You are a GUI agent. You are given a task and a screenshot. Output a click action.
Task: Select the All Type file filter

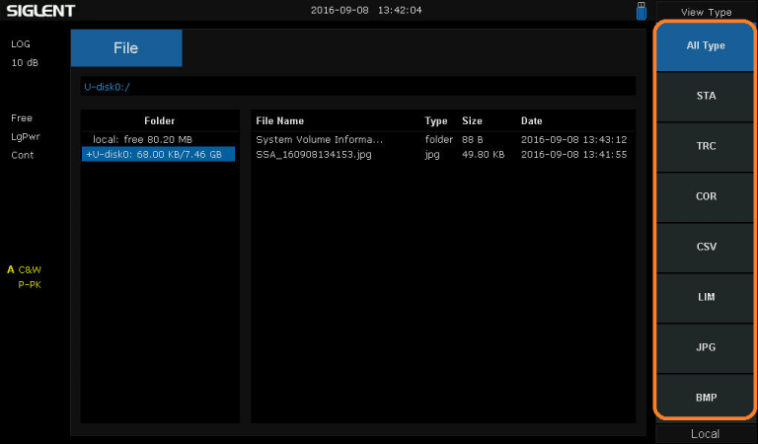pyautogui.click(x=705, y=45)
